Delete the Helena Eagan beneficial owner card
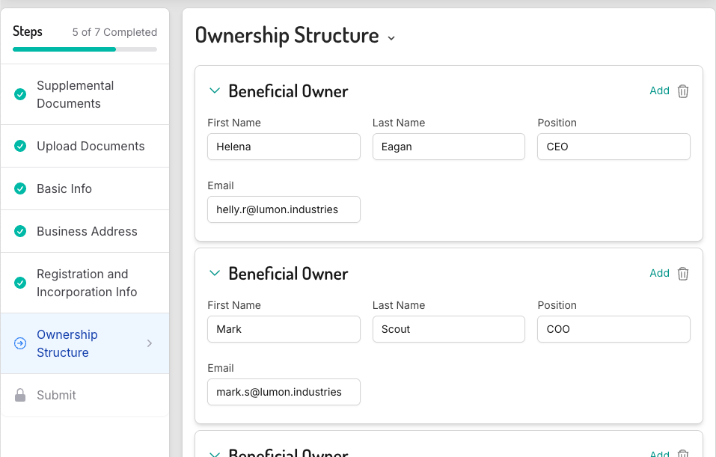Viewport: 716px width, 457px height. pyautogui.click(x=682, y=91)
